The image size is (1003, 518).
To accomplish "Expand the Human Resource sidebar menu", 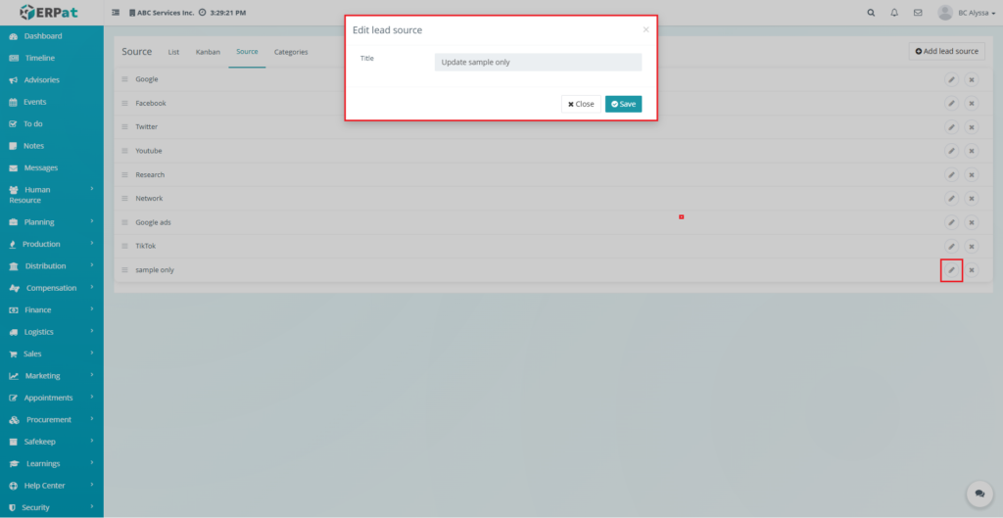I will pos(51,194).
